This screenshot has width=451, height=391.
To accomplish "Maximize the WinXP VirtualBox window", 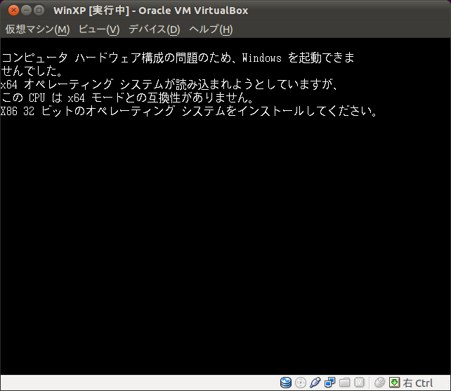I will click(39, 11).
